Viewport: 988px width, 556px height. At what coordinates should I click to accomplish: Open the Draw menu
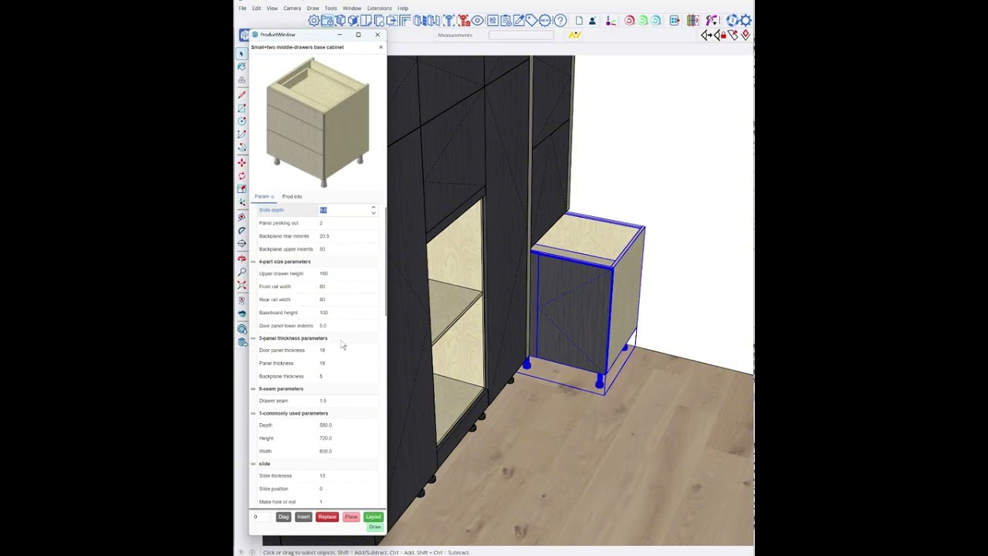pyautogui.click(x=313, y=8)
